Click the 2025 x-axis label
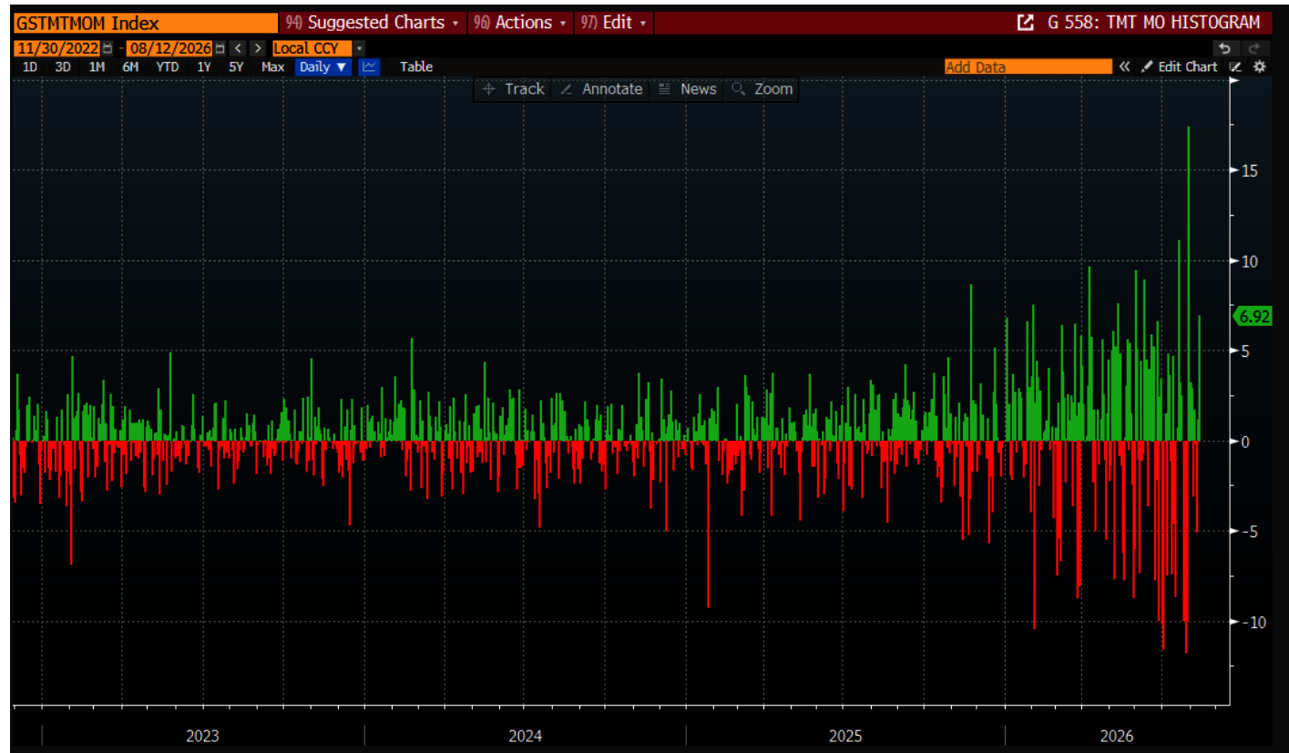This screenshot has height=753, width=1289. [844, 735]
